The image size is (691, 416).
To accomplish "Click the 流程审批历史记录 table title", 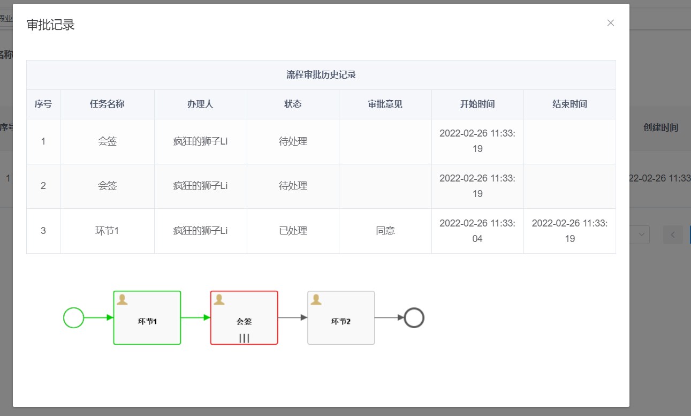I will (x=321, y=75).
